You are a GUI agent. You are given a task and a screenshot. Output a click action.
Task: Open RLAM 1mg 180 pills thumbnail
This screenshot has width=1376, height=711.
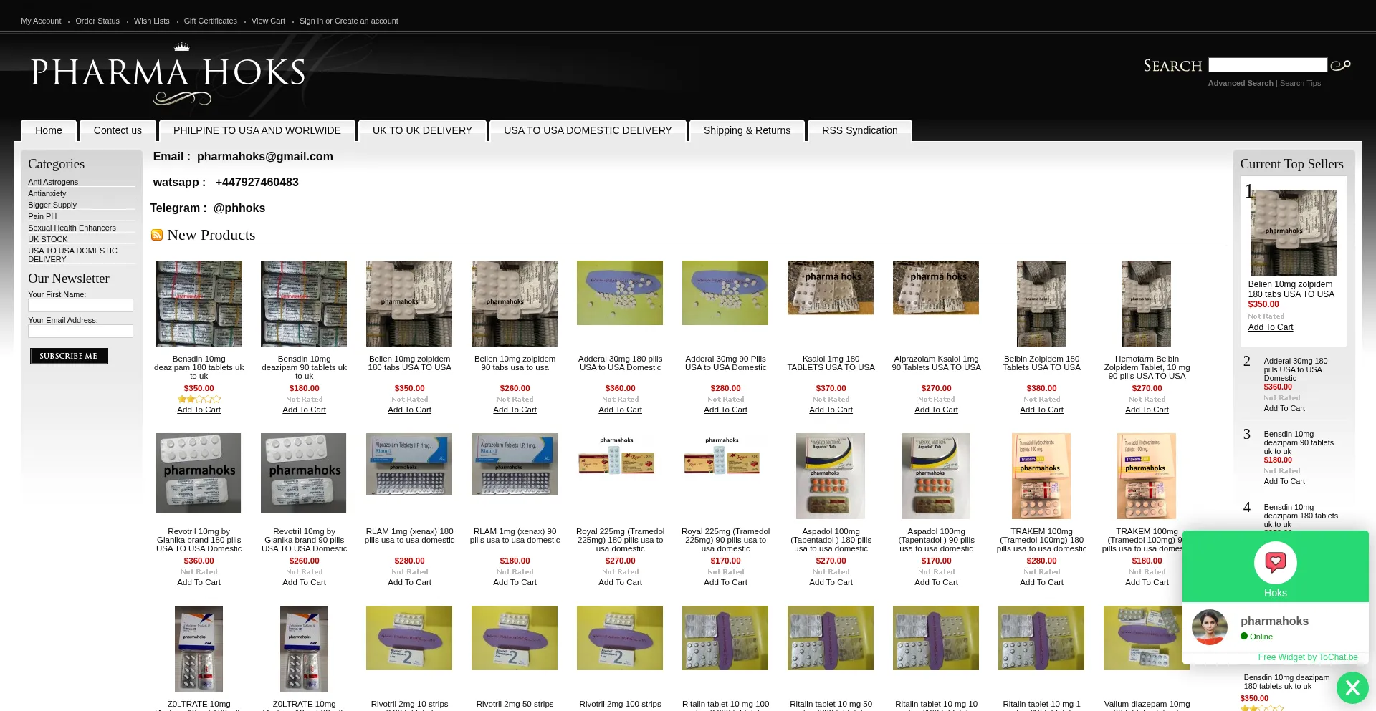coord(409,464)
